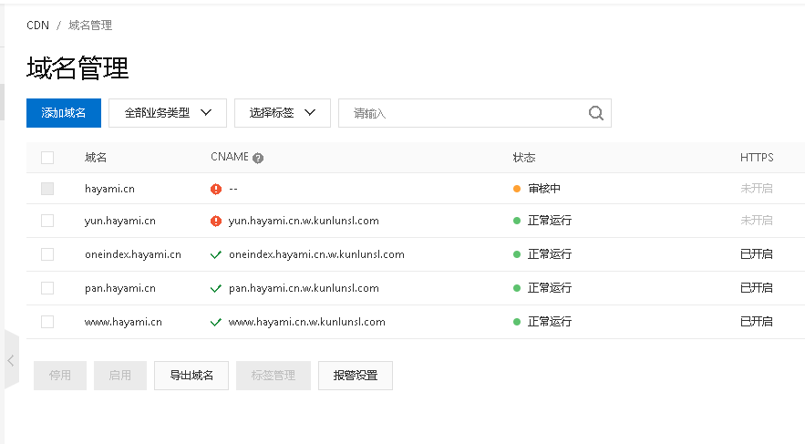Click 正常运行 status for oneindex.hayami.cn
This screenshot has height=444, width=805.
click(550, 254)
